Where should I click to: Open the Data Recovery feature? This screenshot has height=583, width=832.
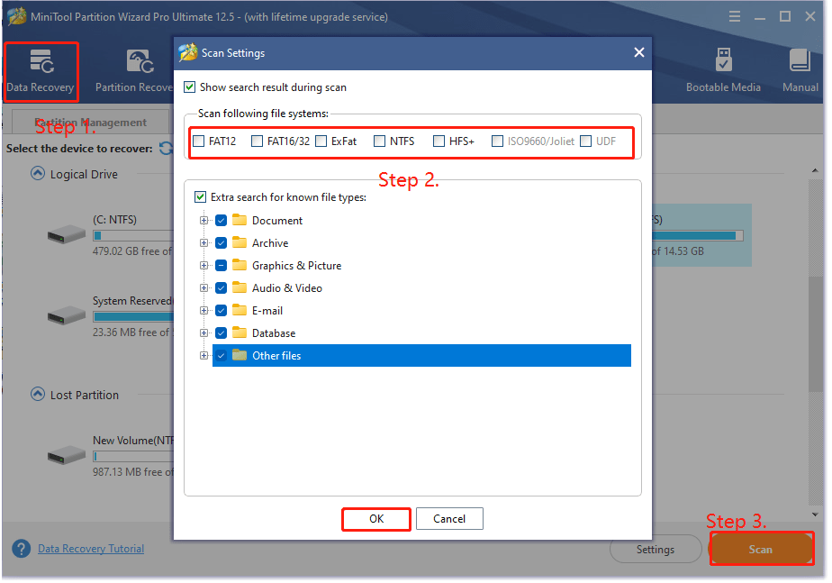click(41, 71)
